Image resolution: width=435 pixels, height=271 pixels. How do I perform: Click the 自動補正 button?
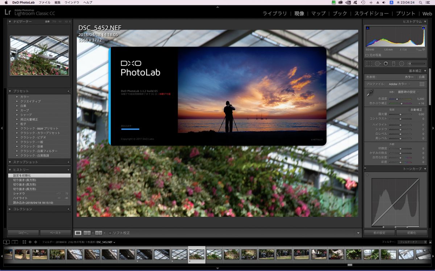[x=416, y=109]
